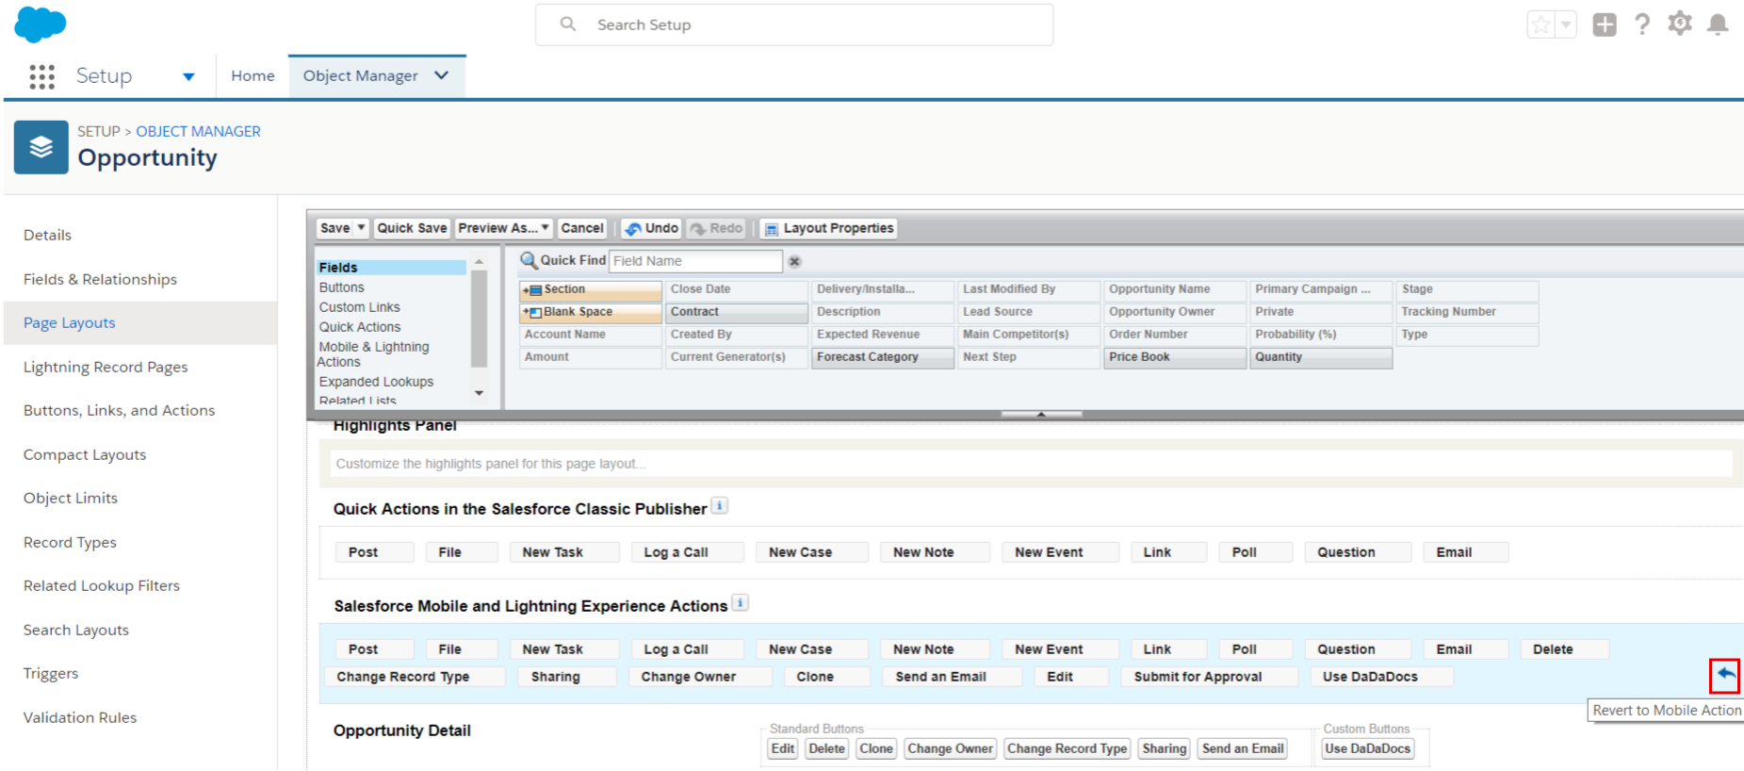Open the App Launcher grid icon

pos(41,76)
